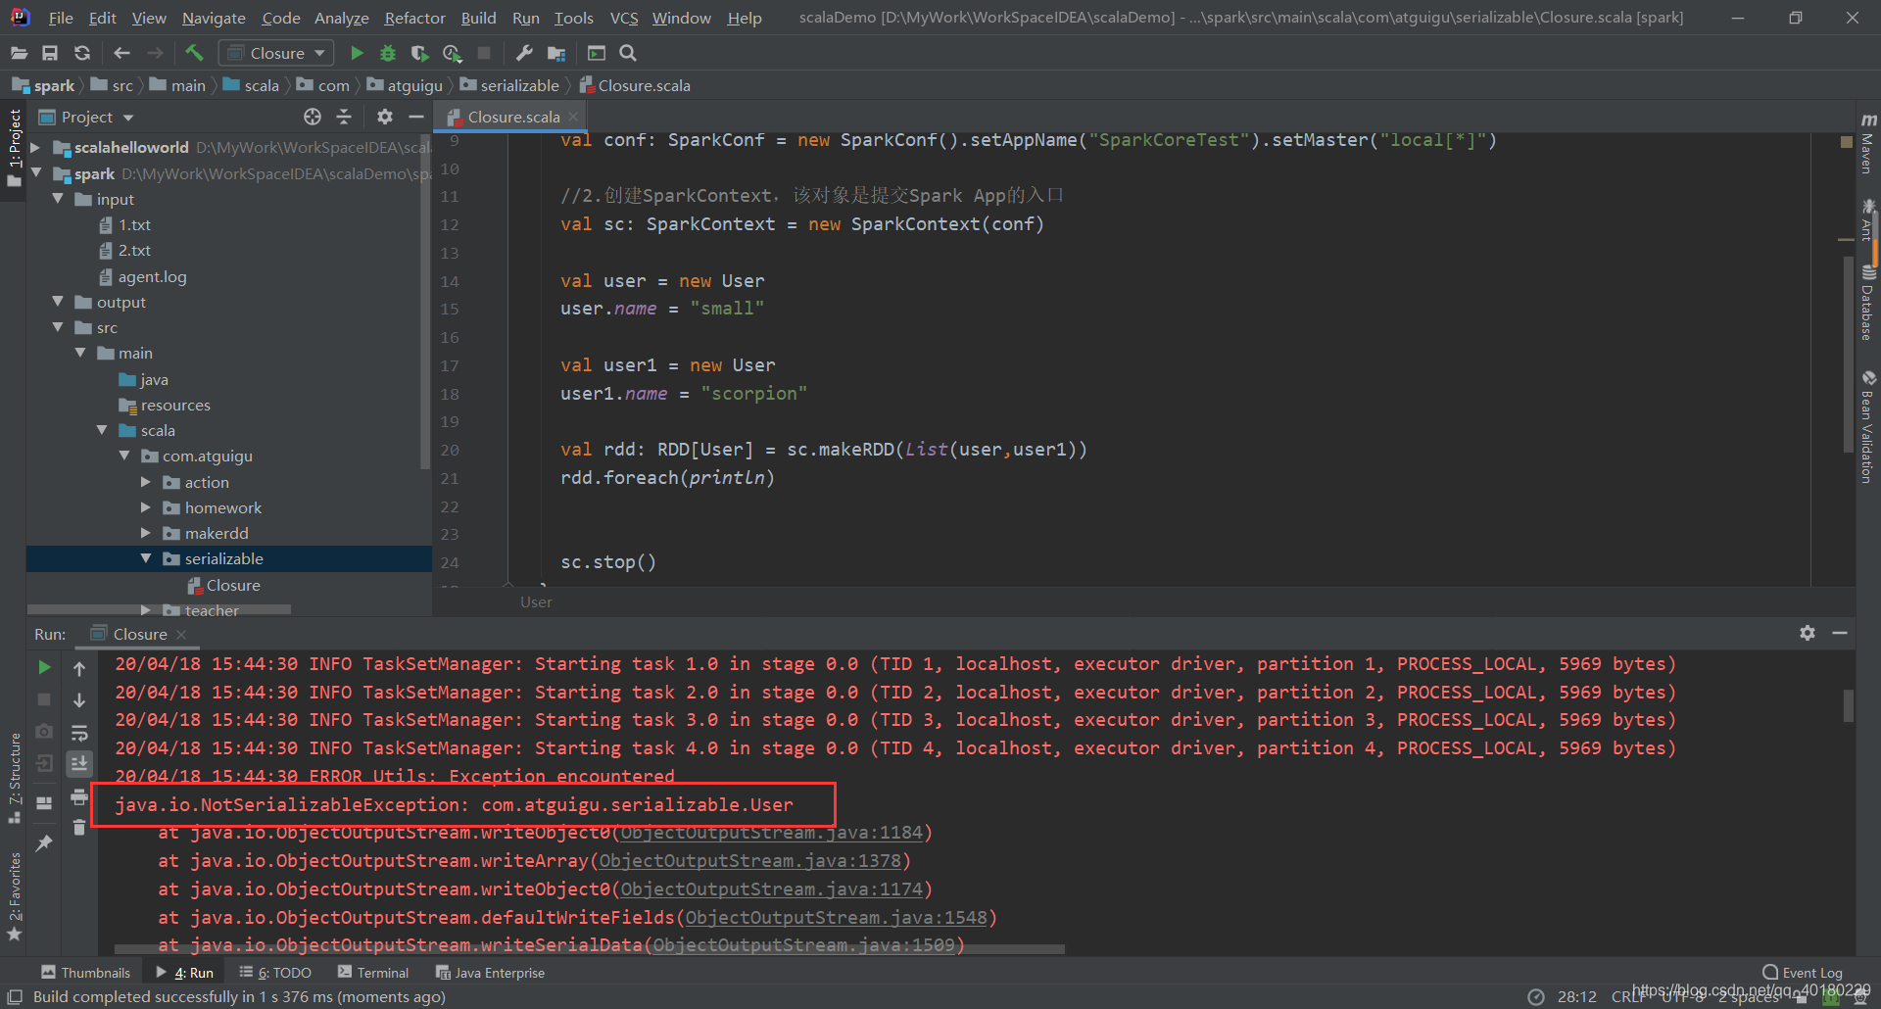
Task: Toggle the Maven side panel
Action: (x=1867, y=143)
